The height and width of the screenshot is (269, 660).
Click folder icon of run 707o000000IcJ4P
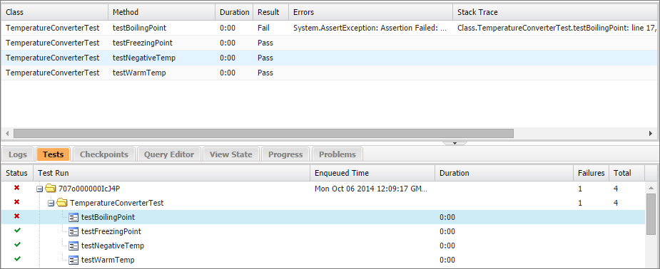(51, 189)
